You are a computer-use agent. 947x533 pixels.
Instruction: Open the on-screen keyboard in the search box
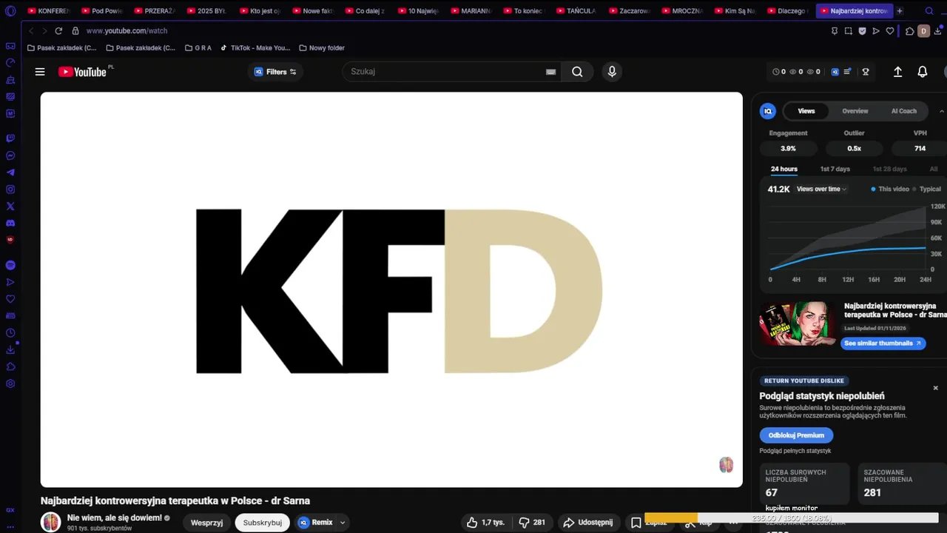550,72
